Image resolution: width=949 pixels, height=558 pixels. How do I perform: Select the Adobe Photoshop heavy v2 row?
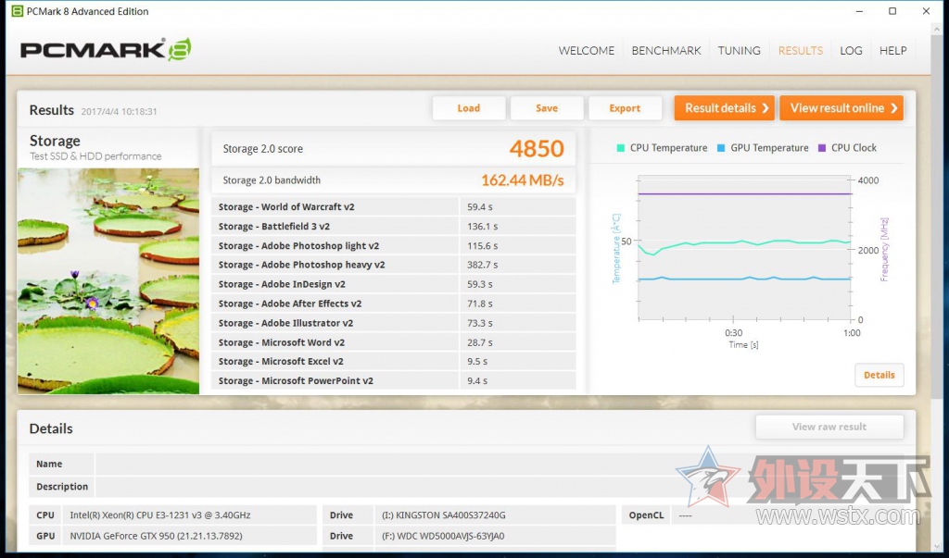(393, 265)
